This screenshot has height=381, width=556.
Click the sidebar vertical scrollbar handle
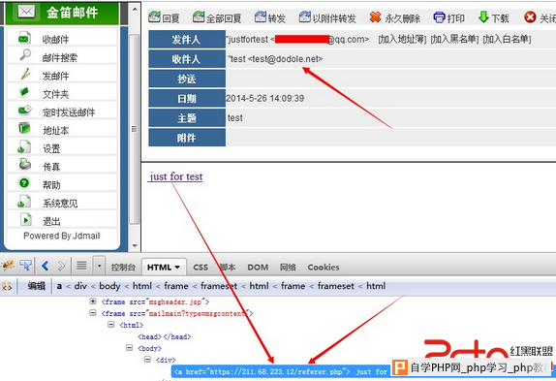(134, 129)
